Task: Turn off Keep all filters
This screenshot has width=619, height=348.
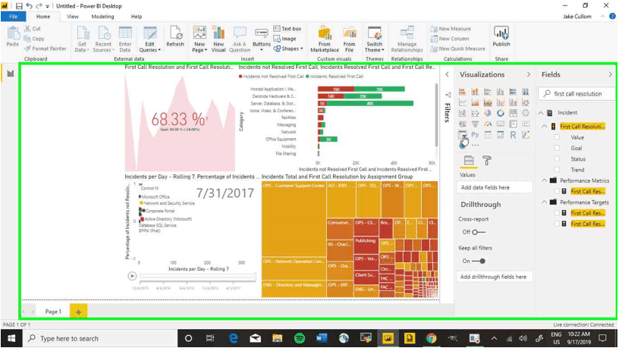Action: [479, 261]
